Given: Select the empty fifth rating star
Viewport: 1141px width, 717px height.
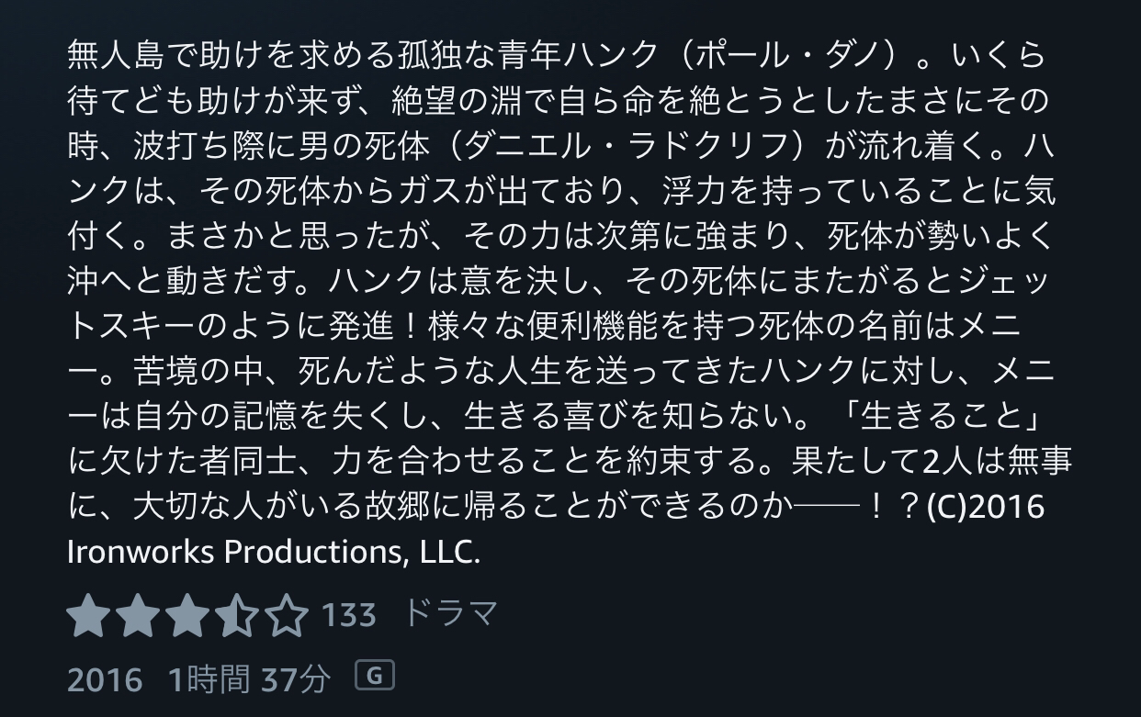Looking at the screenshot, I should point(287,615).
